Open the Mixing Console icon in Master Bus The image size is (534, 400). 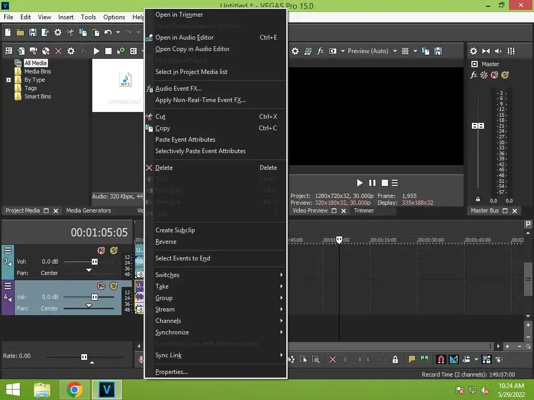(x=511, y=51)
